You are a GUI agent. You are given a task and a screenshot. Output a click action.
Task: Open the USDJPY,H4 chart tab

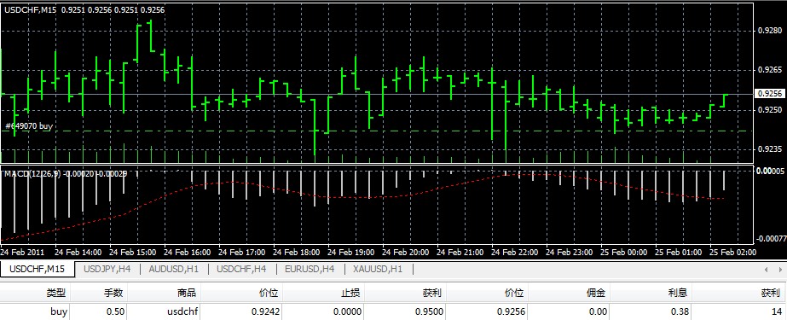click(107, 270)
